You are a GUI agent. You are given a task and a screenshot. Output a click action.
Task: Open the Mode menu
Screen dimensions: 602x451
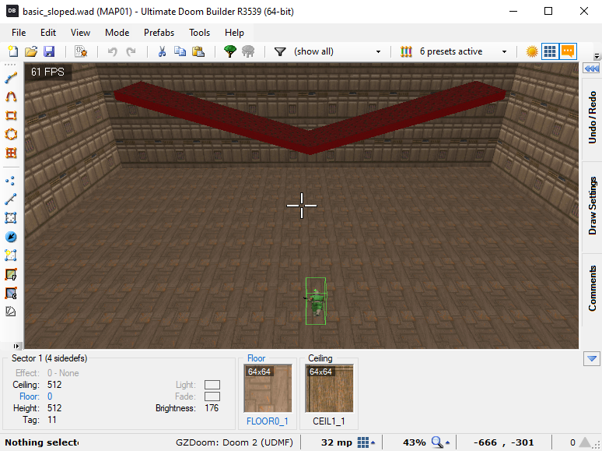click(117, 33)
